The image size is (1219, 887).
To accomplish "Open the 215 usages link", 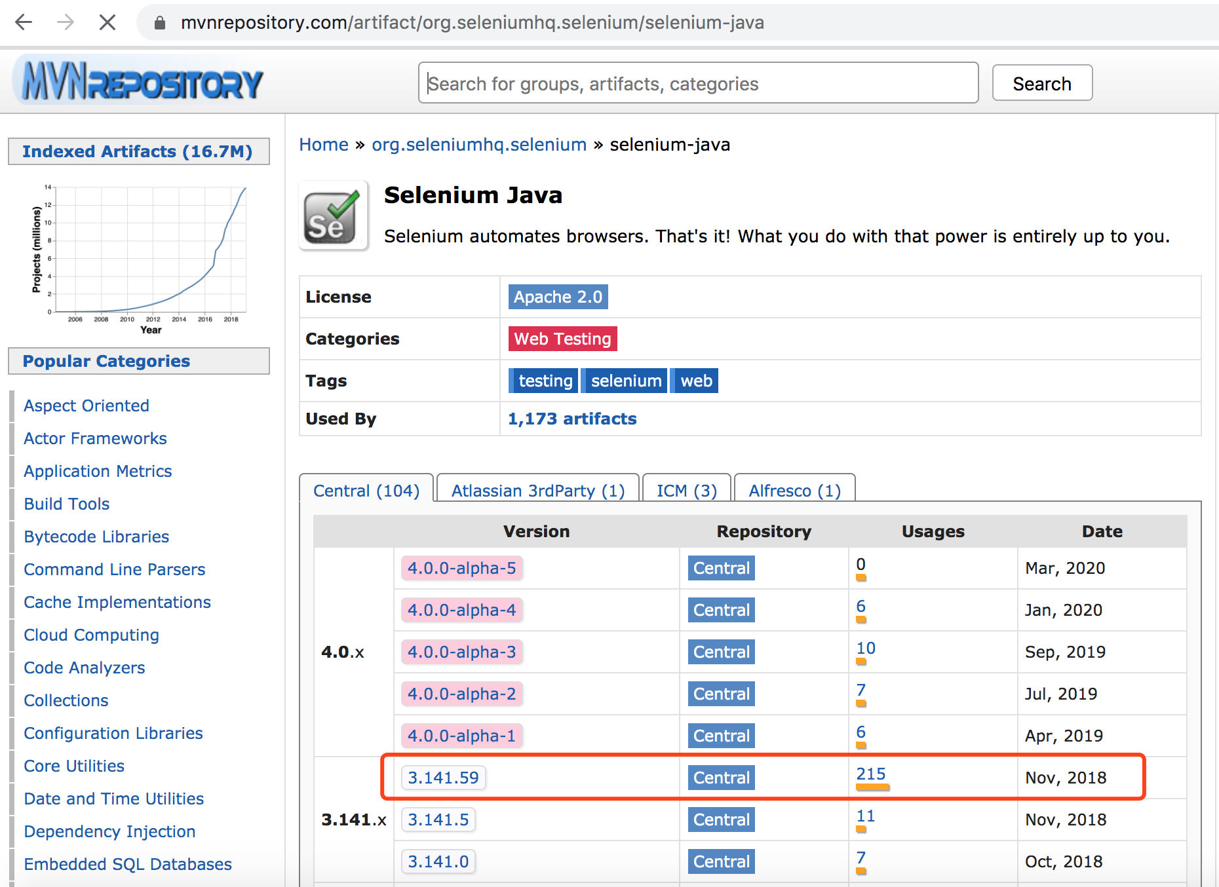I will click(x=871, y=774).
